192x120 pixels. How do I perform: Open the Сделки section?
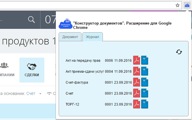coord(31,70)
